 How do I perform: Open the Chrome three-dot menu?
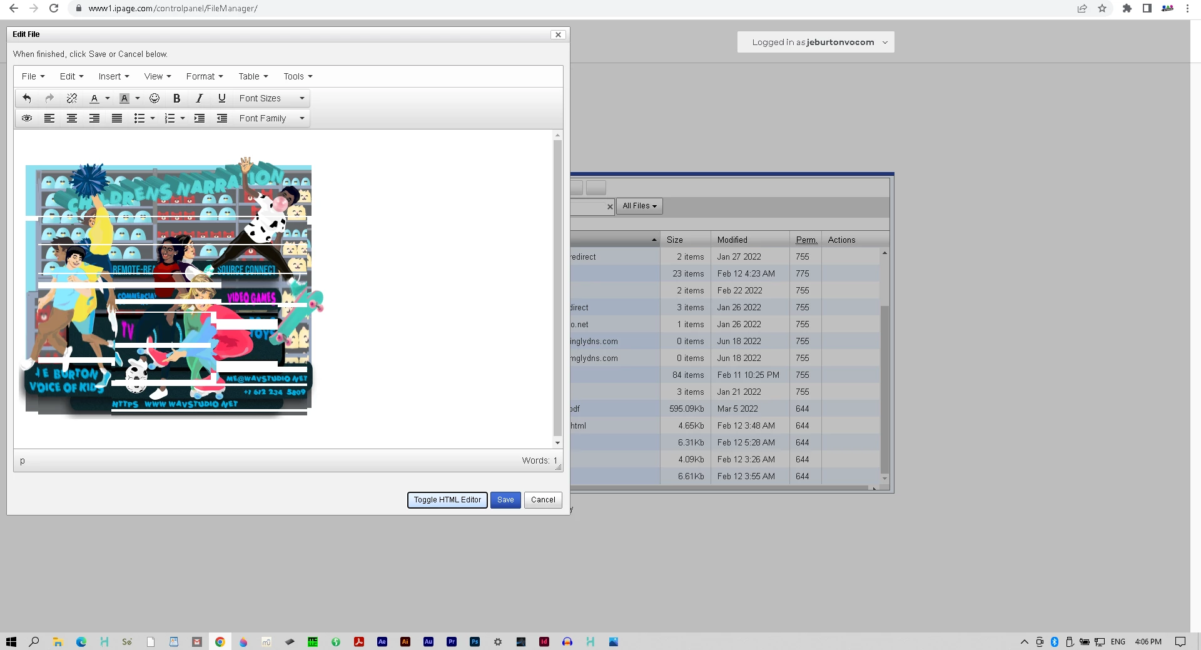(1187, 8)
